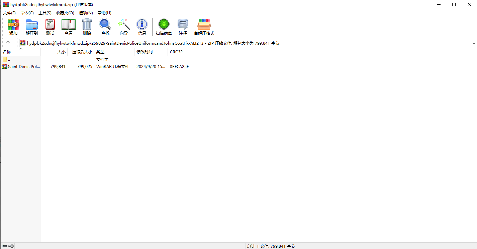Open the 文件(F) menu
Image resolution: width=477 pixels, height=249 pixels.
coord(9,13)
